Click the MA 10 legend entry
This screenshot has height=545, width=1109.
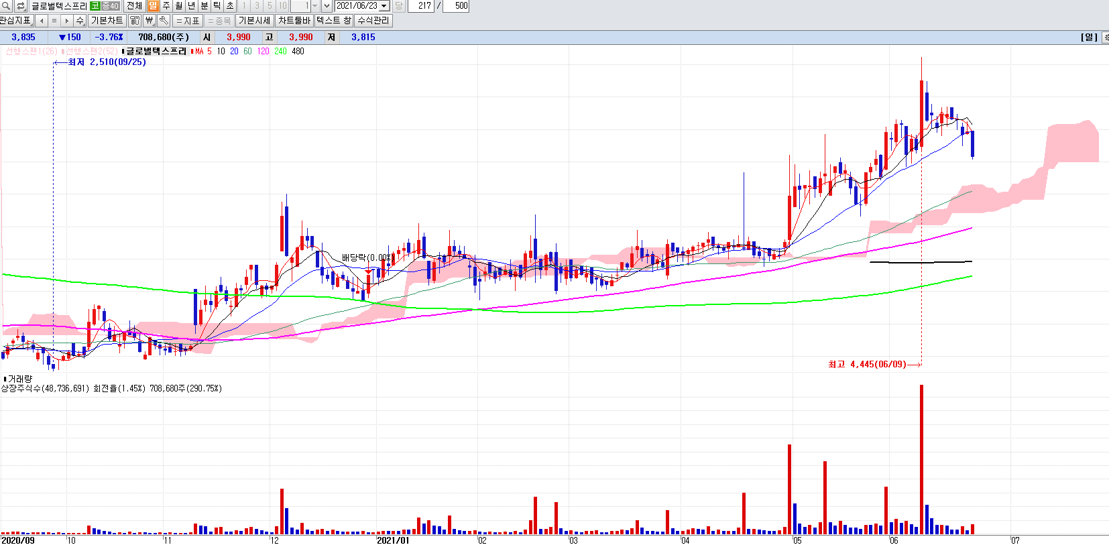221,52
